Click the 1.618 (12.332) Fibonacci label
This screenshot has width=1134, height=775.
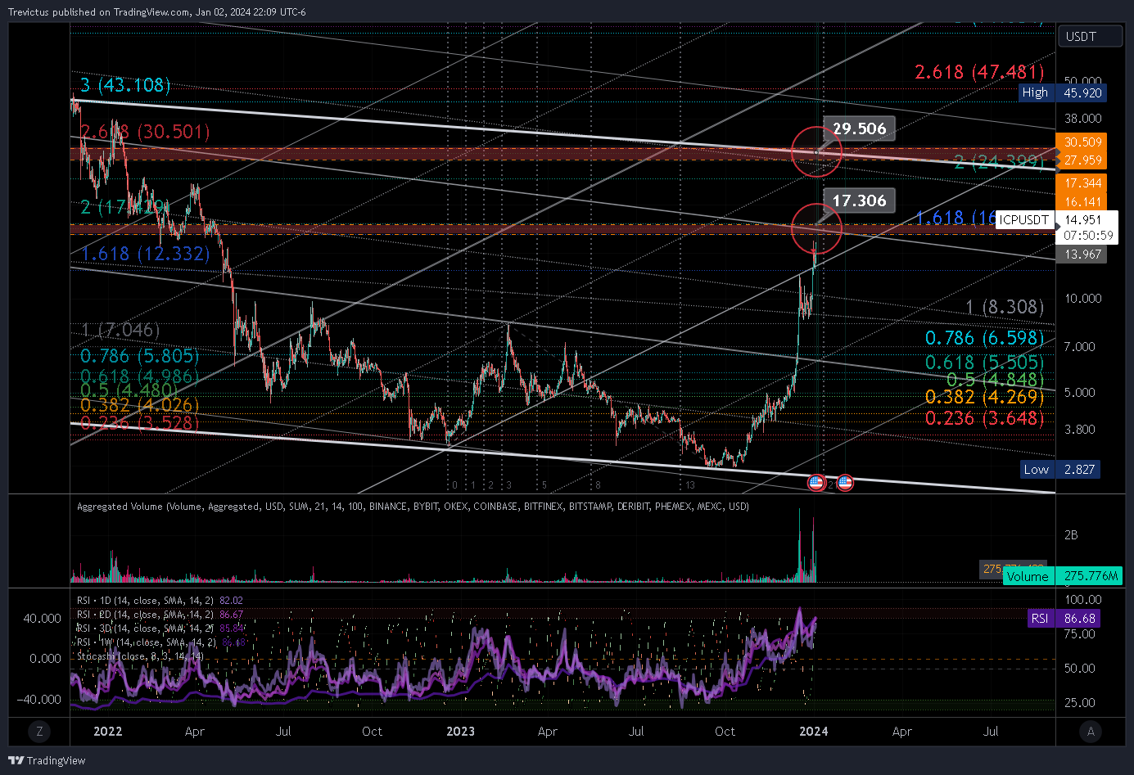pyautogui.click(x=145, y=254)
